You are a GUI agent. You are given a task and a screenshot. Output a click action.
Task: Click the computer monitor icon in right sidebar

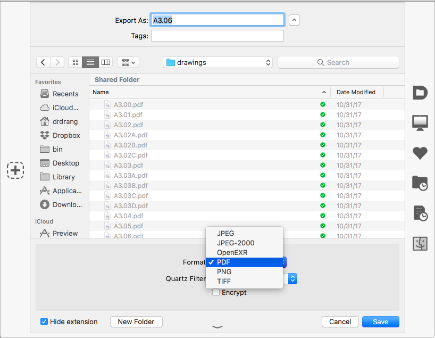(x=420, y=122)
